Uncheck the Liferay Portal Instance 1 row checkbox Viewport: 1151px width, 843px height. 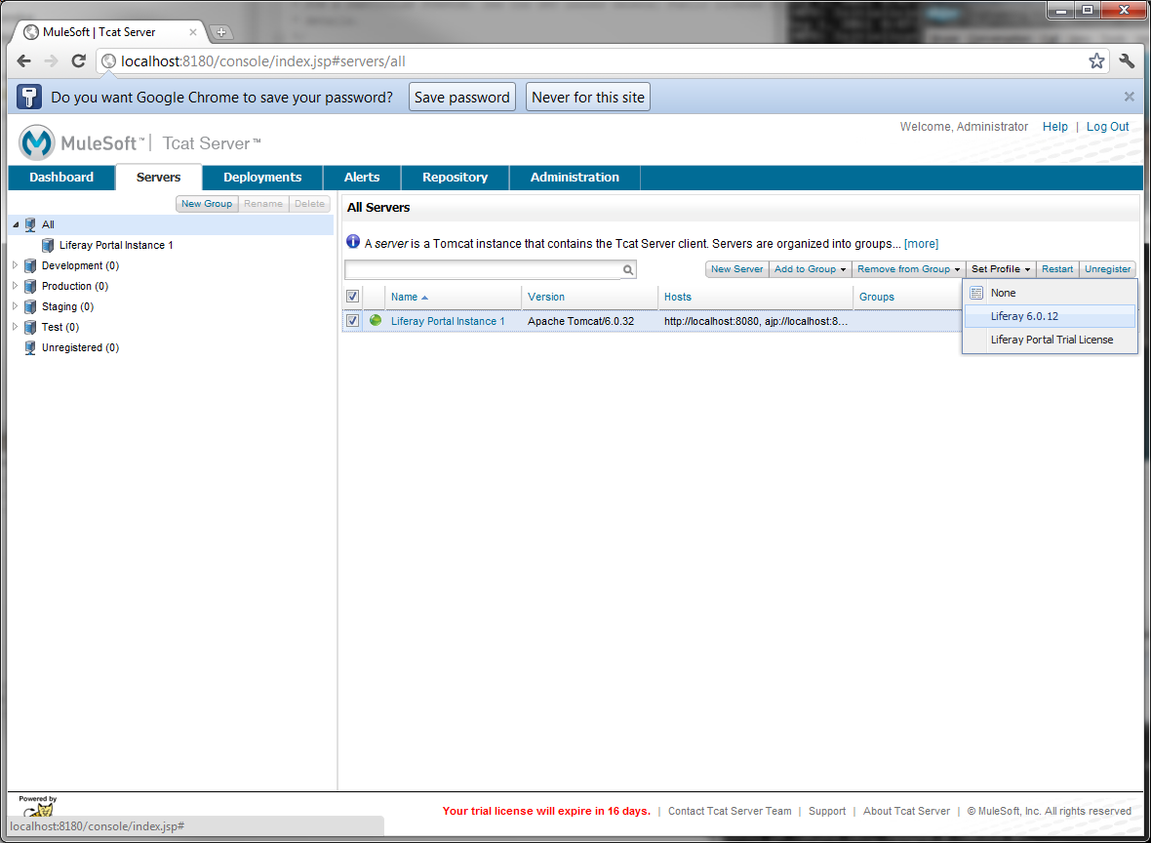pyautogui.click(x=352, y=321)
